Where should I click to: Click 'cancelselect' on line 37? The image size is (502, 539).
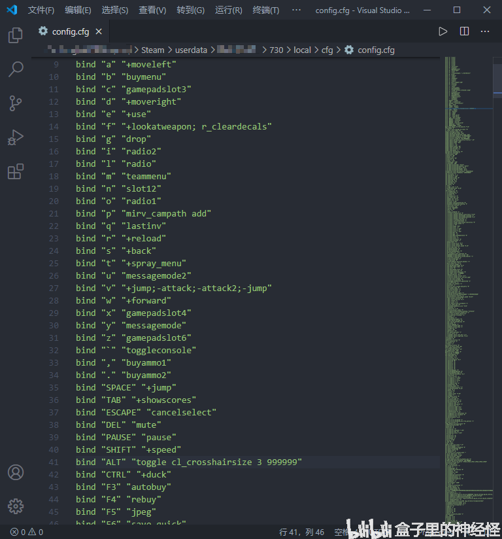tap(182, 413)
